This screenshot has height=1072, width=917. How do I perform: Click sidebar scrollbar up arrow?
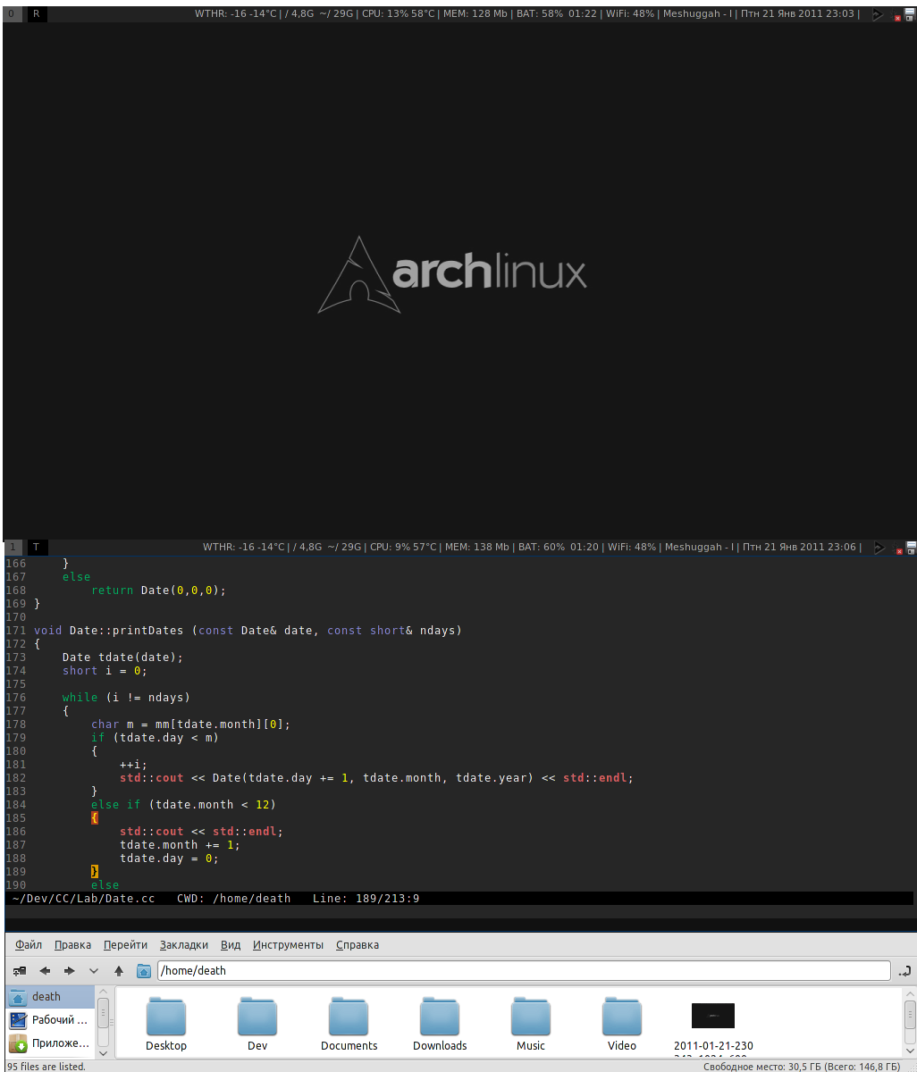(104, 992)
